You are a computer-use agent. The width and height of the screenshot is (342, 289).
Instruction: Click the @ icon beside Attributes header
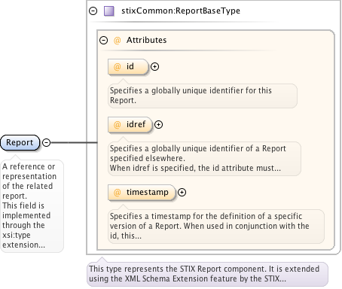[118, 40]
